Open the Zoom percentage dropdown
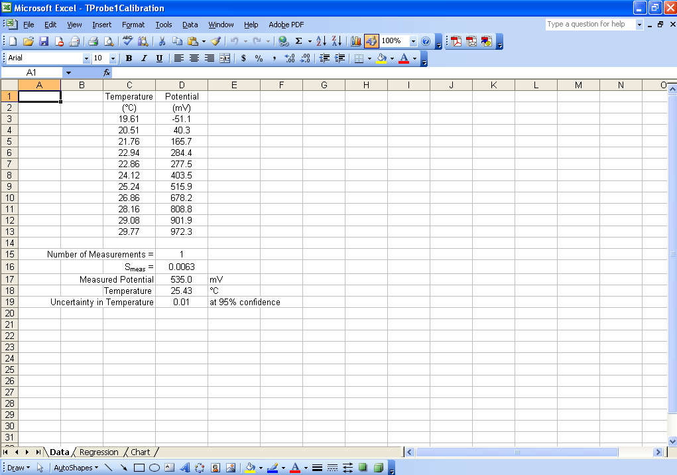 click(x=413, y=41)
